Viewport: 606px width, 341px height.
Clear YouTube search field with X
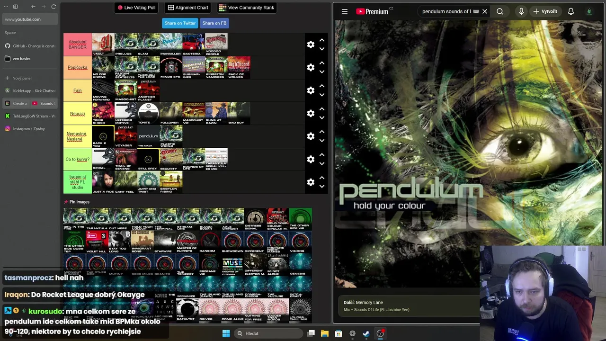485,11
